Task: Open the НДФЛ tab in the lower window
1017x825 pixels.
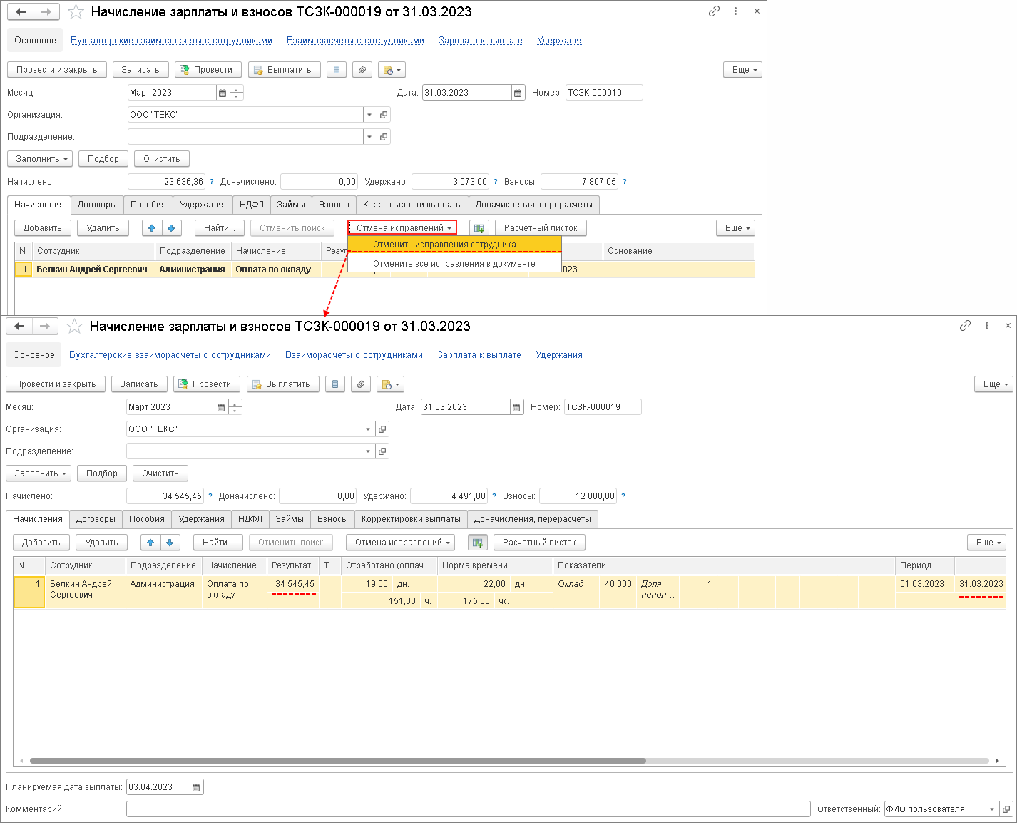Action: click(x=250, y=519)
